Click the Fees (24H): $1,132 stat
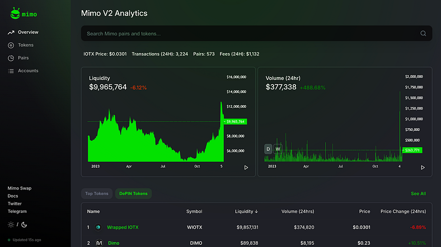Screen dimensions: 441x247 tap(240, 54)
